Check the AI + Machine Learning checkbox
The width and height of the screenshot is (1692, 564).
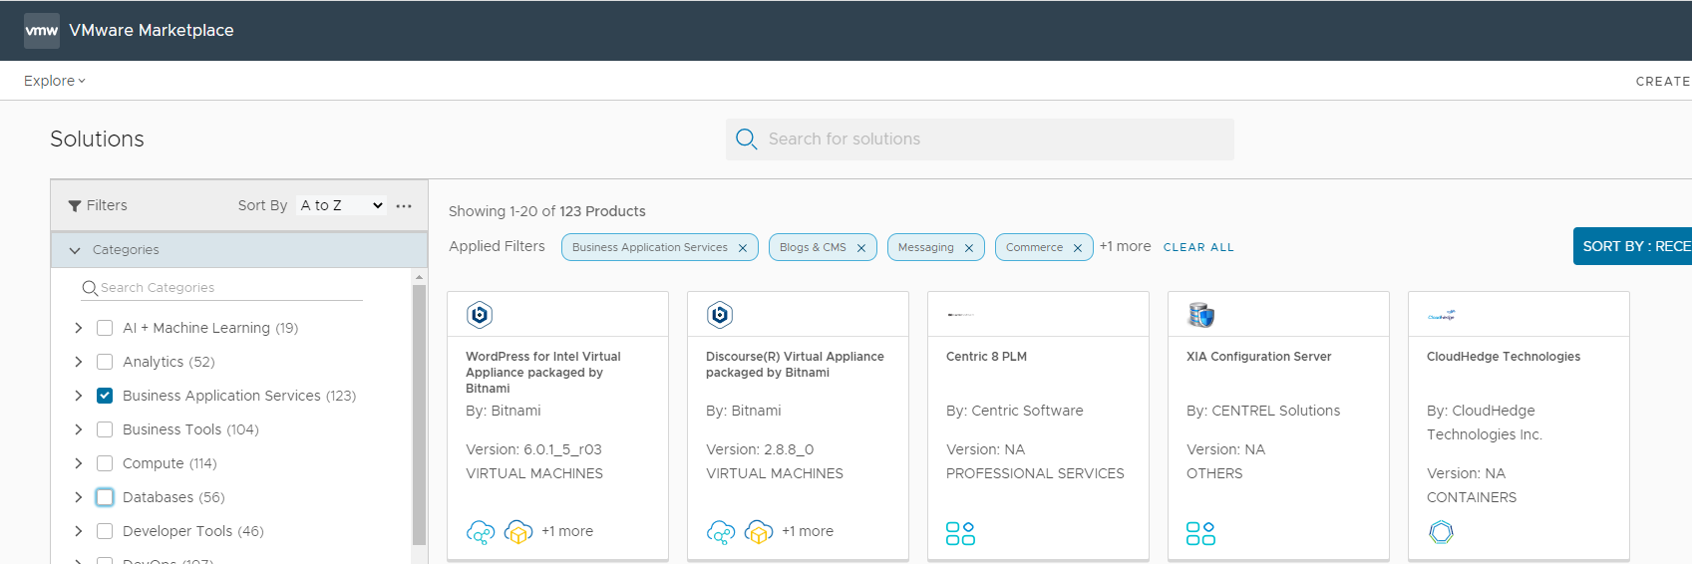click(x=105, y=328)
